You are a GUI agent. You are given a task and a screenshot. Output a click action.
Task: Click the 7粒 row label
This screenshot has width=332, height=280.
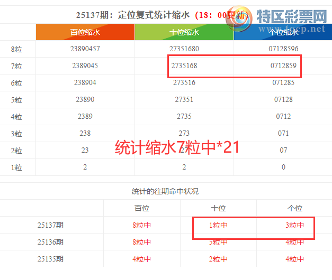(16, 67)
